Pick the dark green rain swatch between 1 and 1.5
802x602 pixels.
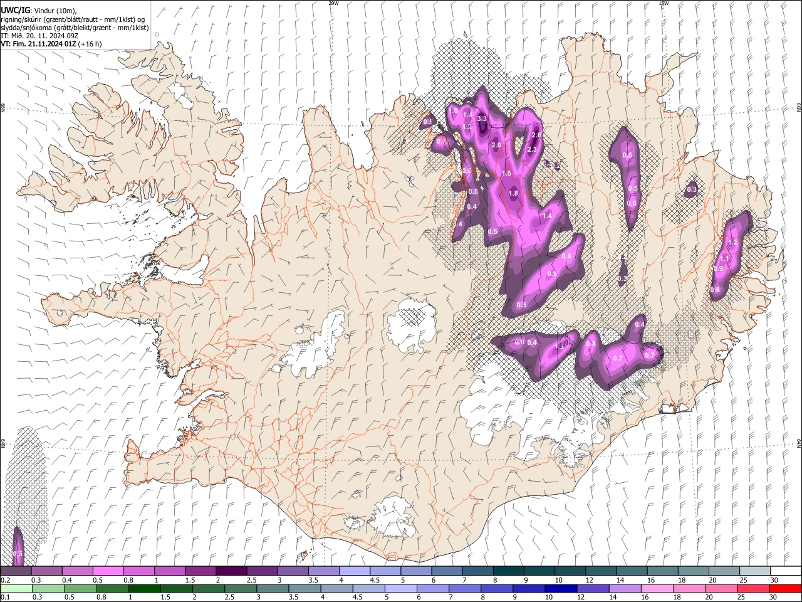(145, 588)
